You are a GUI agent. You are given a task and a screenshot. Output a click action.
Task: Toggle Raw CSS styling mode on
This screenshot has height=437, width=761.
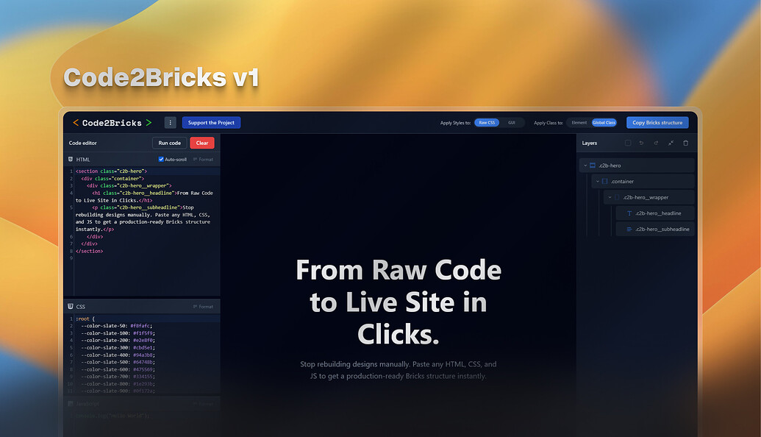(486, 122)
